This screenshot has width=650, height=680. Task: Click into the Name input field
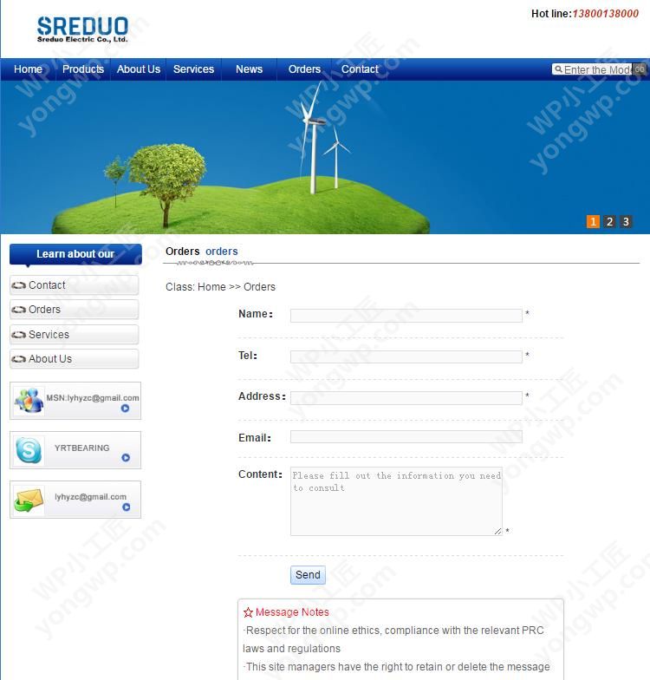pos(406,316)
